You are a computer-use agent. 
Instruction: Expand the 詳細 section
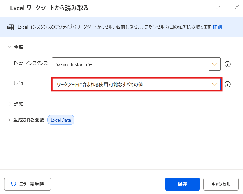tap(10, 104)
